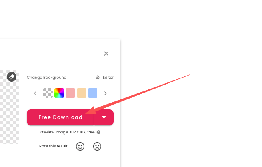Click the eraser edit icon on the preview
262x167 pixels.
pyautogui.click(x=12, y=77)
